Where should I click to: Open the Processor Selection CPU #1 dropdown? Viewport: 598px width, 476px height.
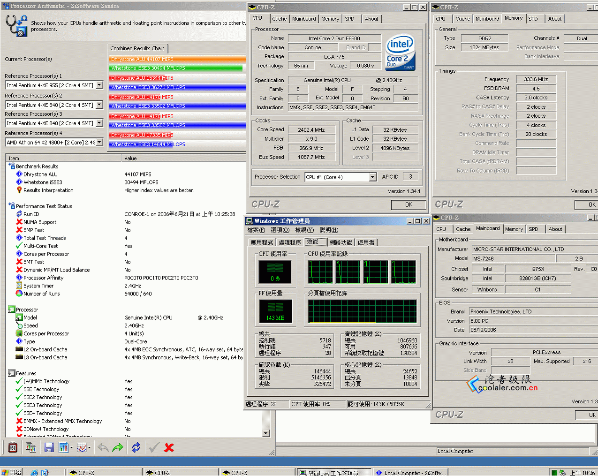[x=372, y=177]
